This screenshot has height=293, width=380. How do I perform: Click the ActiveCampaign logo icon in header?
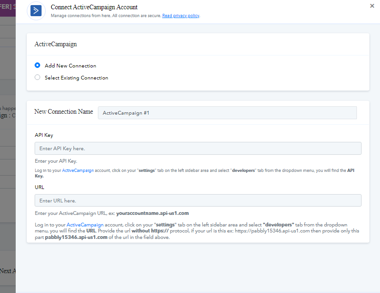(x=36, y=11)
